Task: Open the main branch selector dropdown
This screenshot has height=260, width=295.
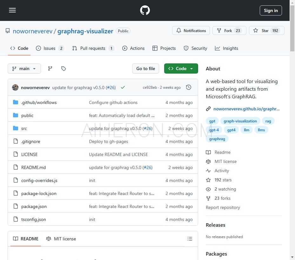Action: [24, 68]
